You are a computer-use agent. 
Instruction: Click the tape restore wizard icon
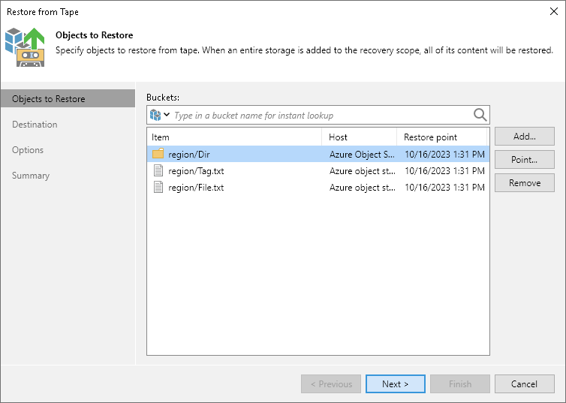(x=25, y=47)
